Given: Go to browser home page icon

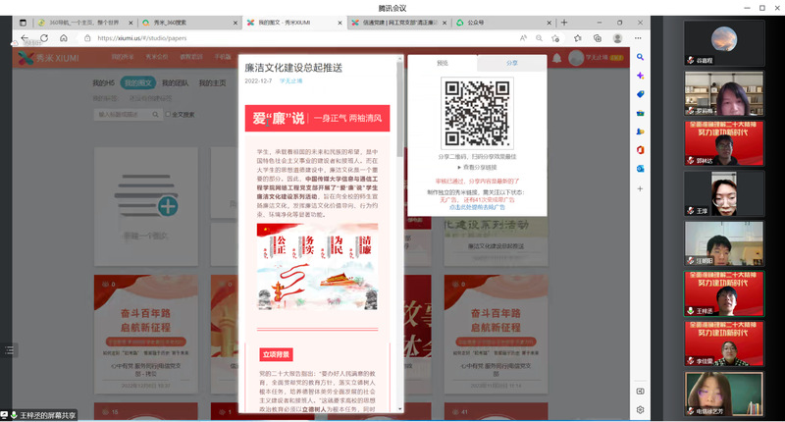Looking at the screenshot, I should [x=63, y=38].
